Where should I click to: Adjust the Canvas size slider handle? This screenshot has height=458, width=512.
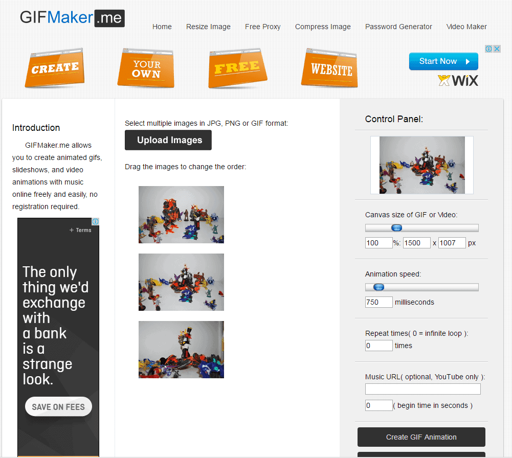[x=397, y=228]
